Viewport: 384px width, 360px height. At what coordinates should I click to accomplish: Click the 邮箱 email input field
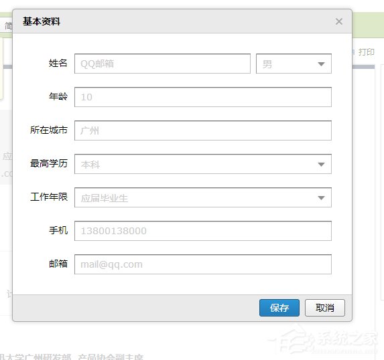(x=203, y=264)
